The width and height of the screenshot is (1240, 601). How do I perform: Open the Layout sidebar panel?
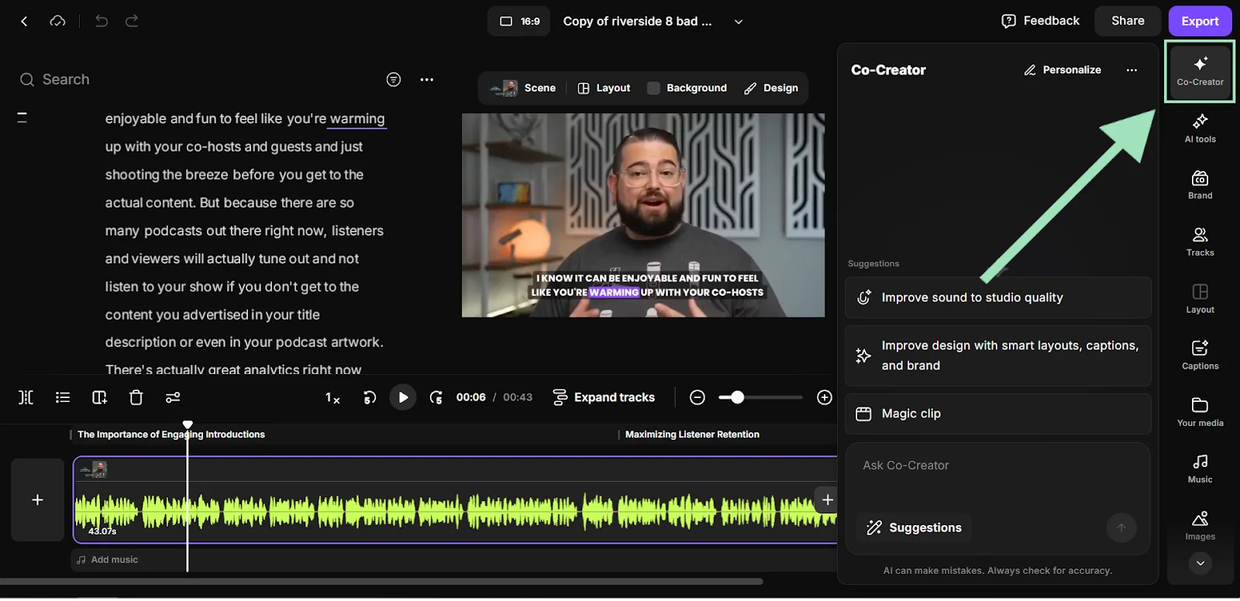(1200, 299)
